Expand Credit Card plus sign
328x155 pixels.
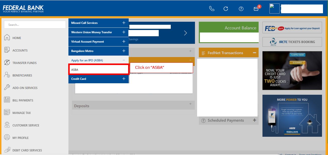tap(124, 79)
